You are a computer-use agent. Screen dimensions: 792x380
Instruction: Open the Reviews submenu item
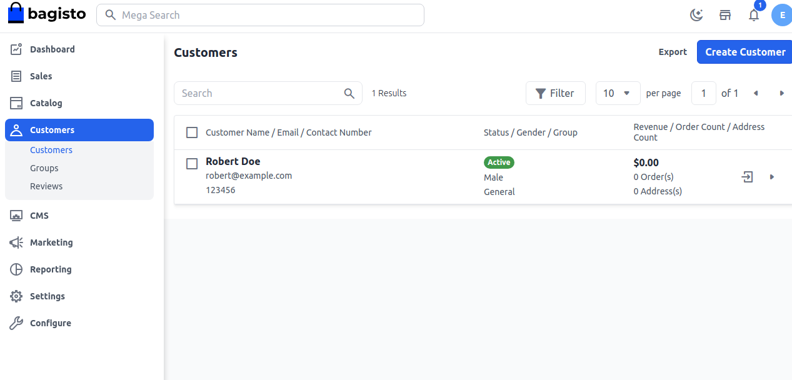pos(46,186)
